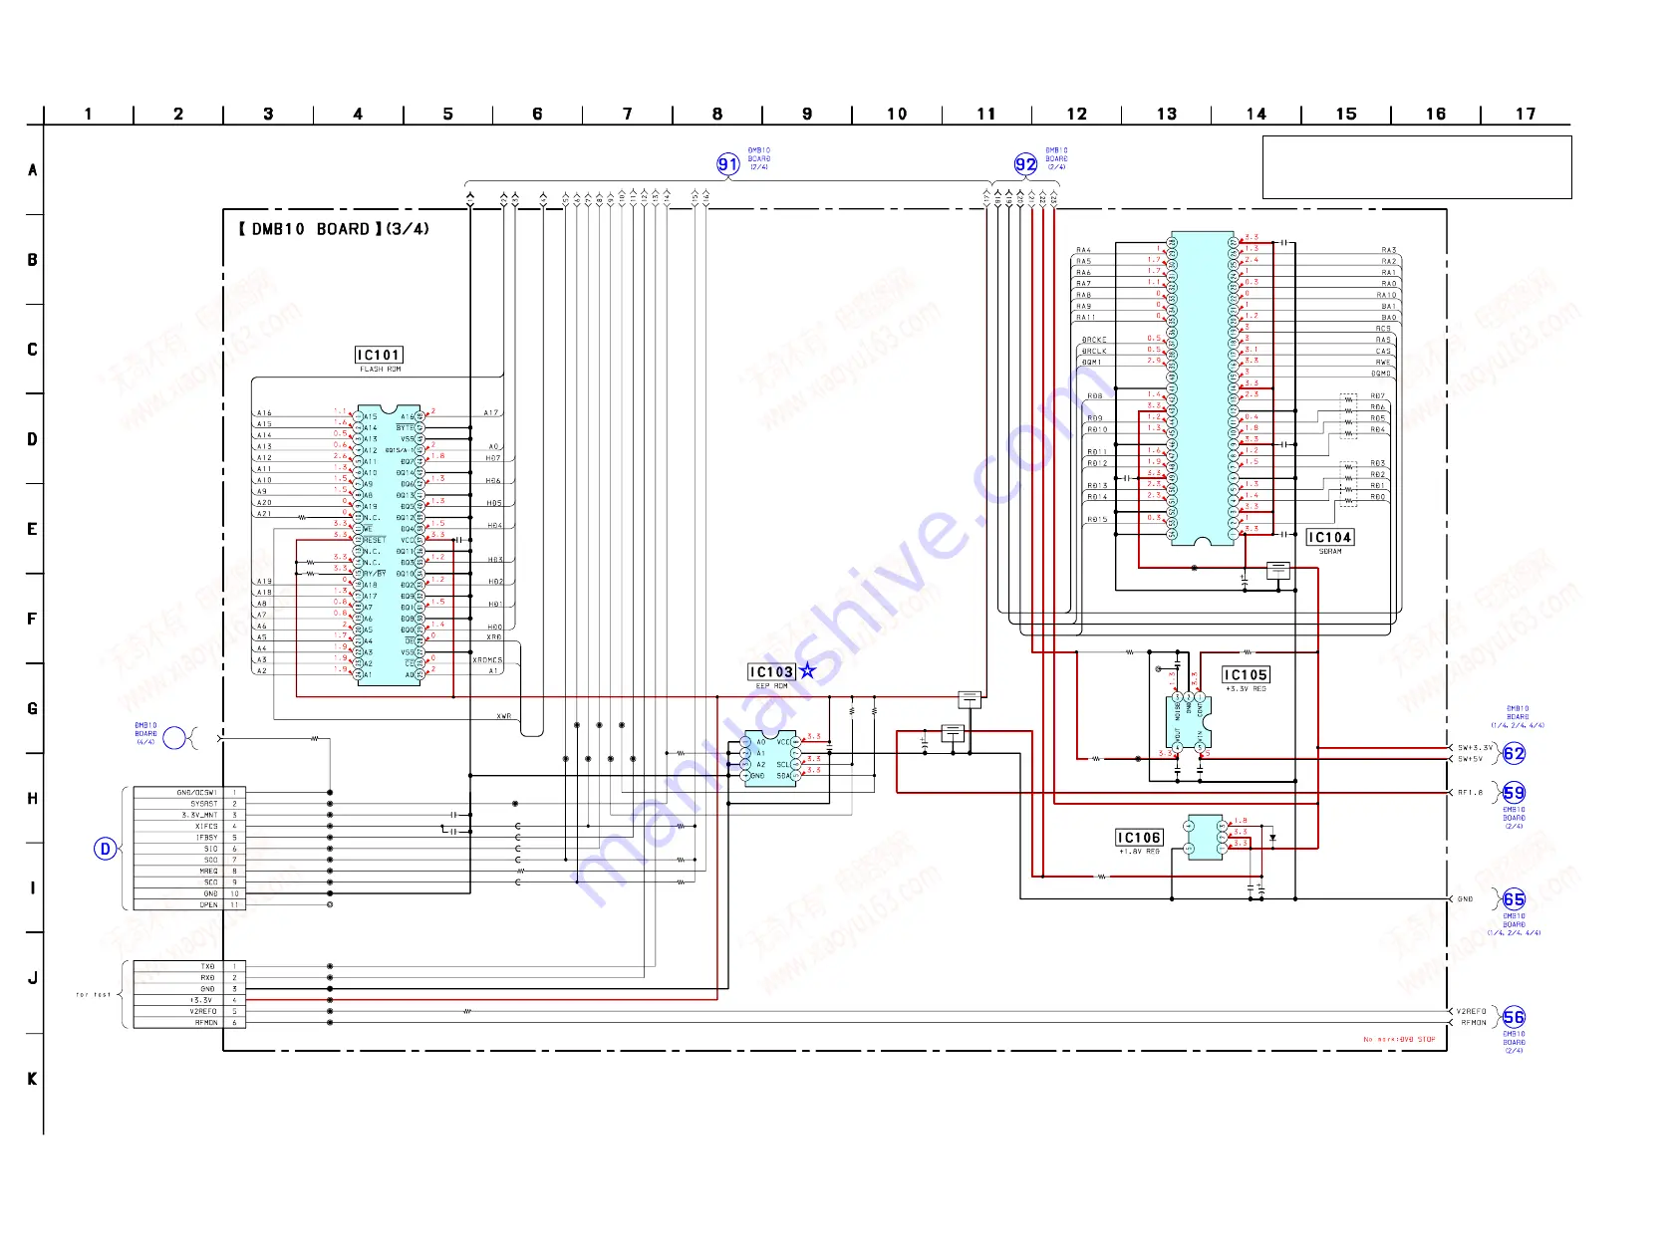The width and height of the screenshot is (1674, 1258).
Task: Click the FLASH ROM caption under IC101
Action: [380, 370]
